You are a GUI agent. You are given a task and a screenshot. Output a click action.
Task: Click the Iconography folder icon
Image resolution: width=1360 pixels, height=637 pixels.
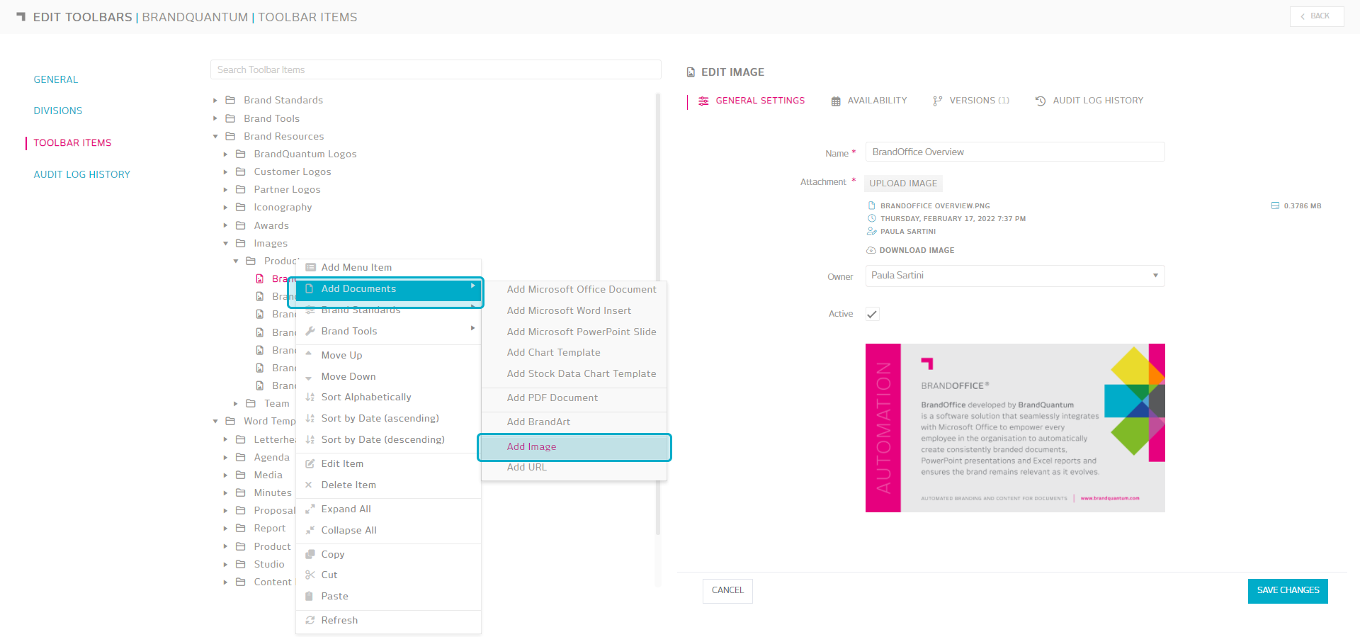pos(240,207)
